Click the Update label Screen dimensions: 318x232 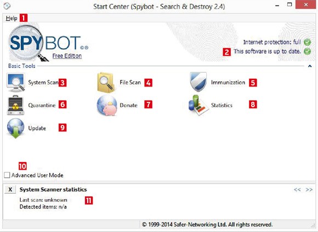point(37,129)
